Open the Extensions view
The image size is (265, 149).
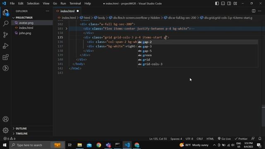pos(5,57)
